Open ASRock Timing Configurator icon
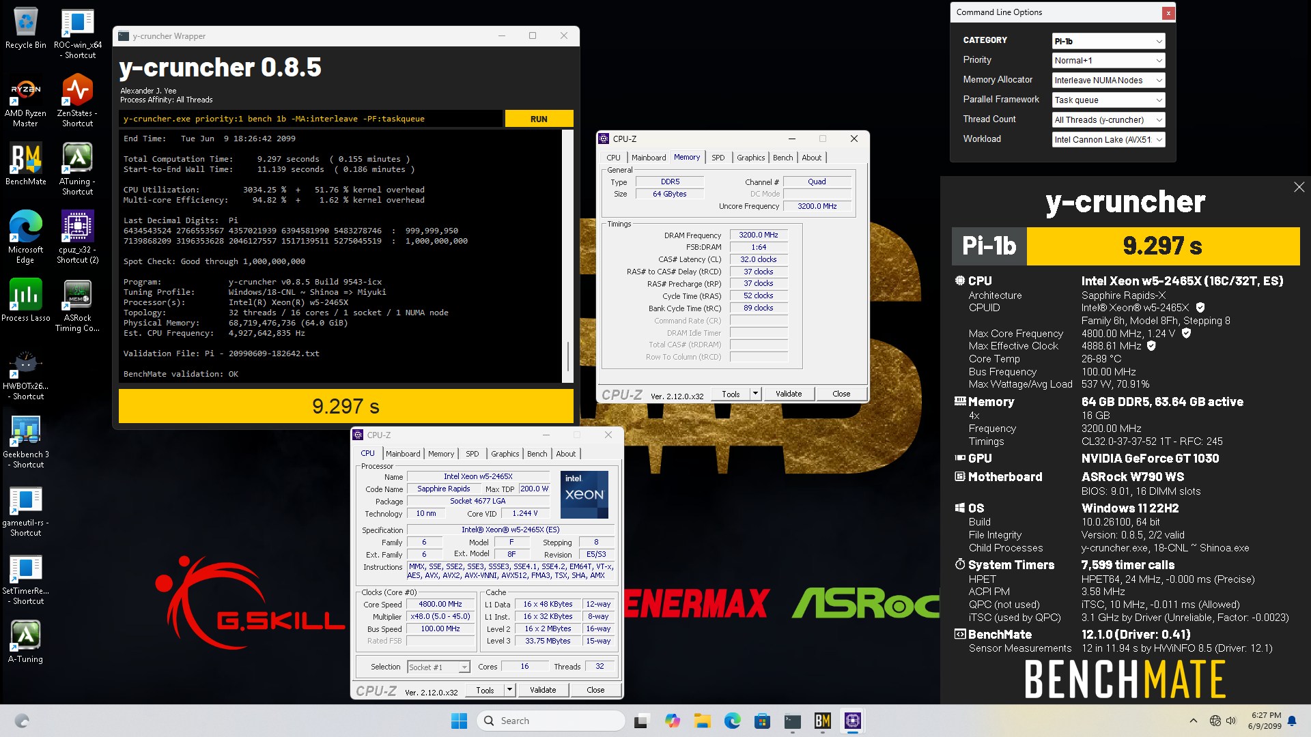 pyautogui.click(x=77, y=306)
